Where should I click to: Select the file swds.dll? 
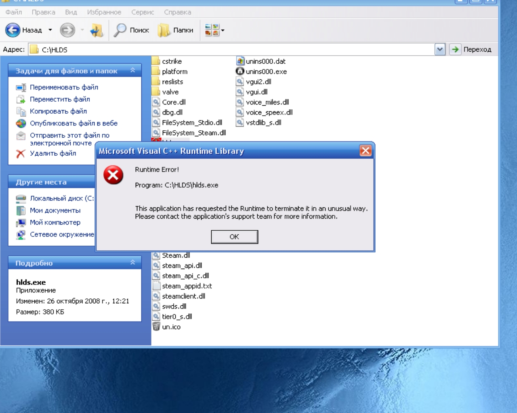click(170, 306)
